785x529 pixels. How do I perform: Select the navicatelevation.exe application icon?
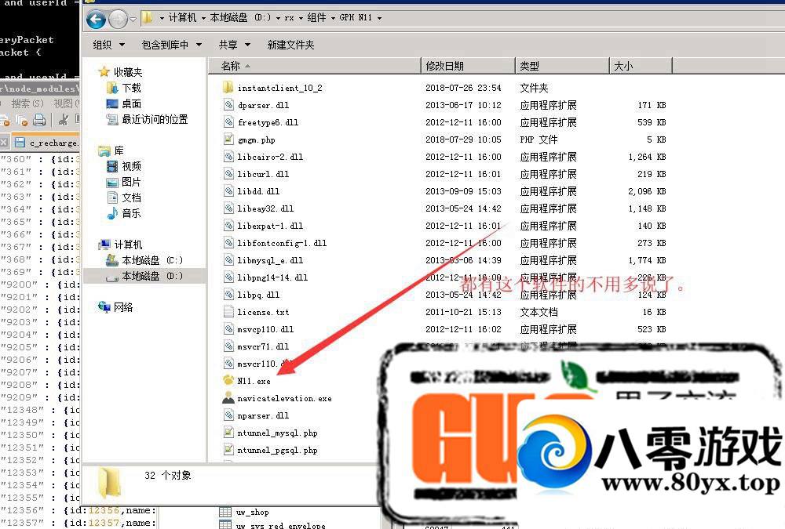click(x=228, y=398)
